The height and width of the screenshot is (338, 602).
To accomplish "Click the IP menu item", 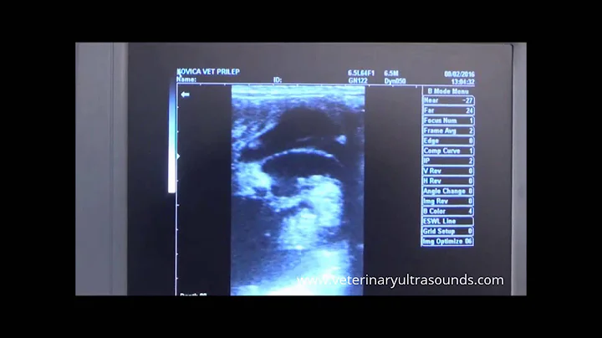I will pyautogui.click(x=448, y=161).
